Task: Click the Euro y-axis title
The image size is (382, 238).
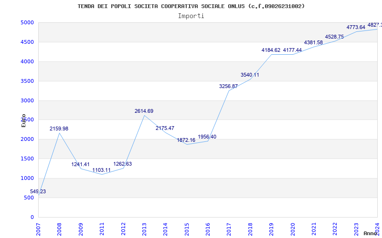Action: (x=23, y=120)
